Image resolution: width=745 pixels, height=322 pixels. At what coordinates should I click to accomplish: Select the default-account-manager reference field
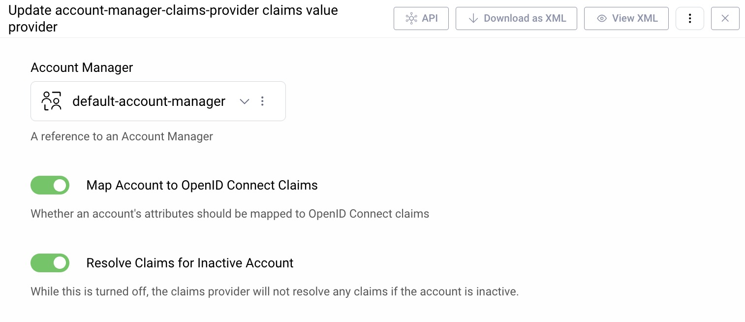pos(149,101)
